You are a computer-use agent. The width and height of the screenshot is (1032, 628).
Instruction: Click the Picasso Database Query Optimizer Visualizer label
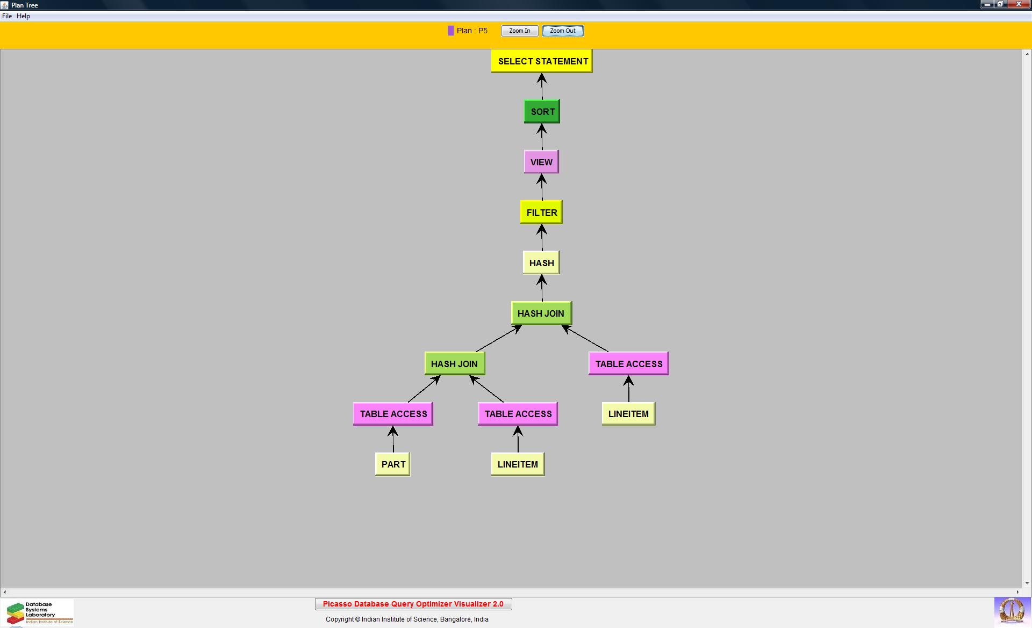[x=413, y=604]
